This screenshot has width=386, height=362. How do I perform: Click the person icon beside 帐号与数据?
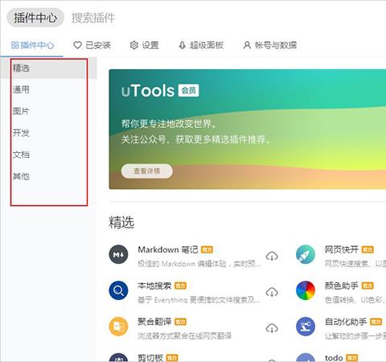(x=247, y=45)
